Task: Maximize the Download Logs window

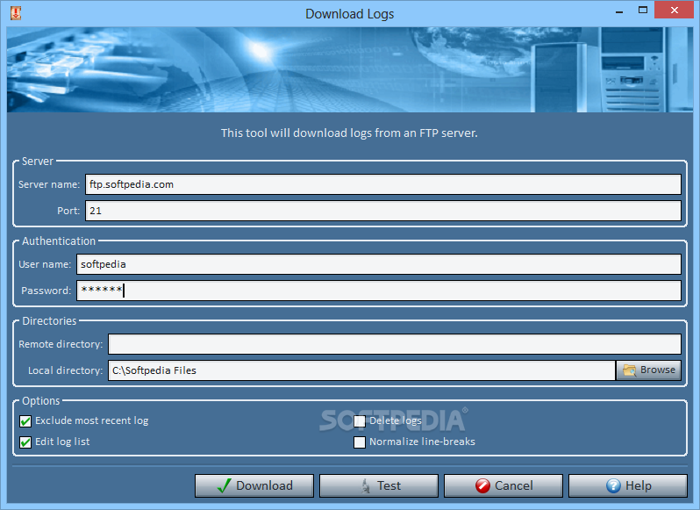Action: (x=643, y=11)
